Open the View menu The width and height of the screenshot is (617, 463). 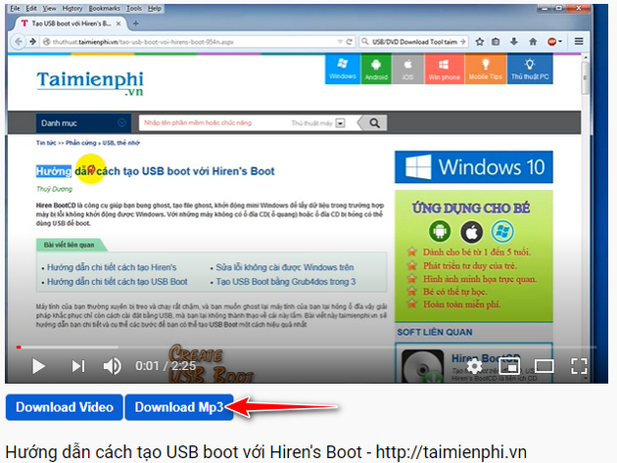[49, 8]
